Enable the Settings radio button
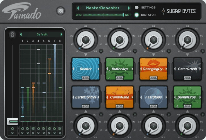Viewport: 206px width, 140px height. (136, 7)
